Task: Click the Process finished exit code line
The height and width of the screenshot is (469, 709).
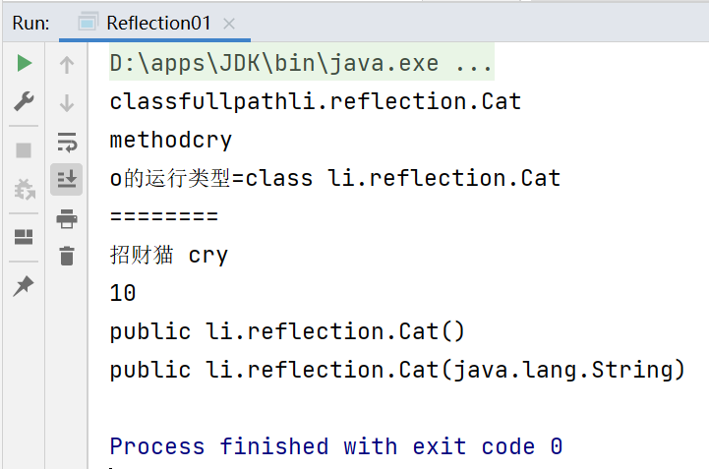Action: 336,446
